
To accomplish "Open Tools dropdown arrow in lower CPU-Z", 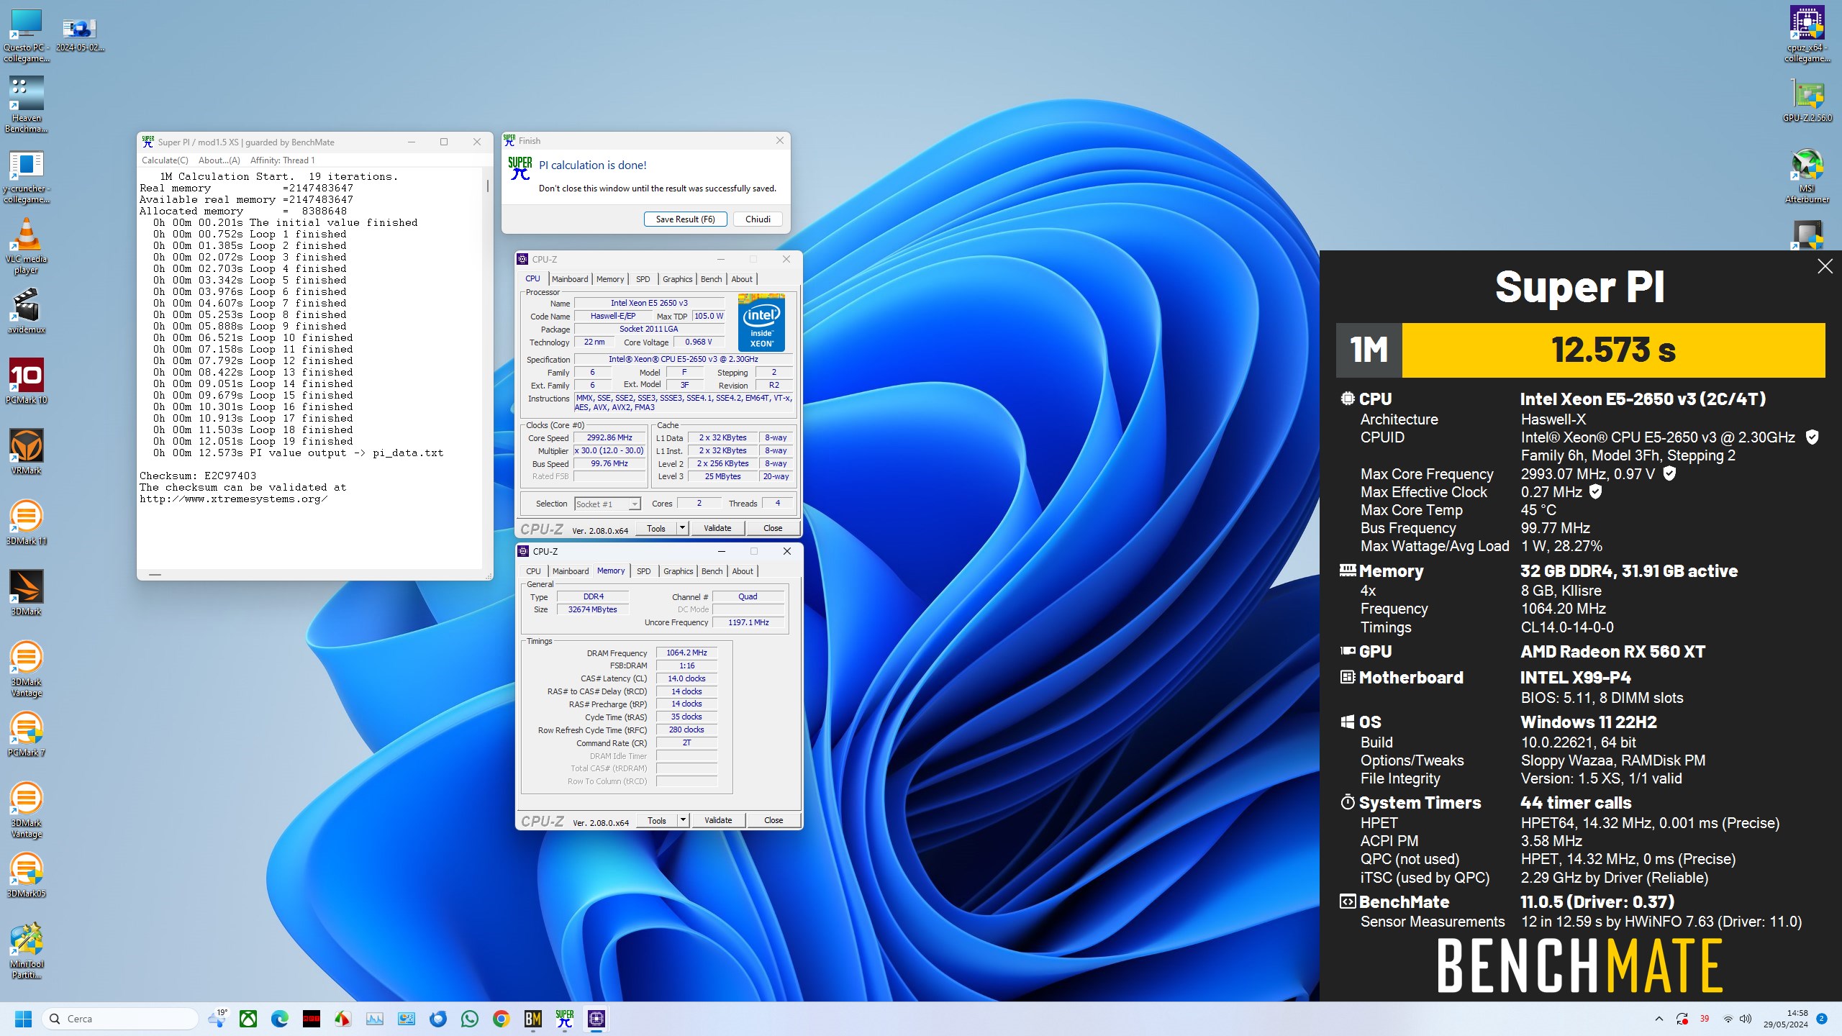I will [683, 820].
